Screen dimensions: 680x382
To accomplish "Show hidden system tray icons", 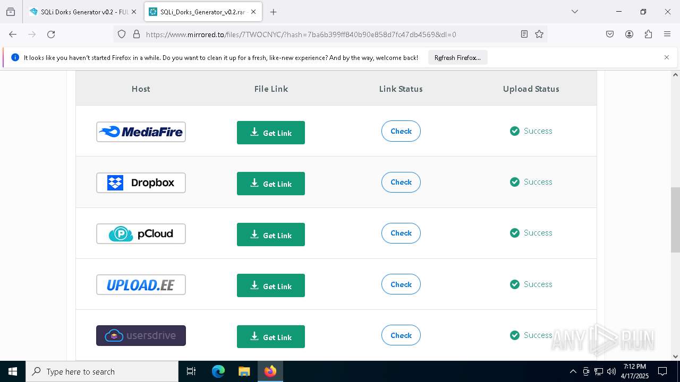I will pos(573,371).
